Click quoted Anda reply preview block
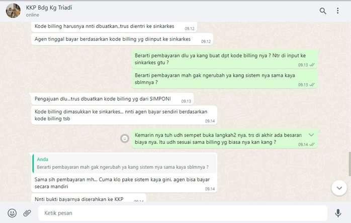This screenshot has width=351, height=223. coord(124,163)
